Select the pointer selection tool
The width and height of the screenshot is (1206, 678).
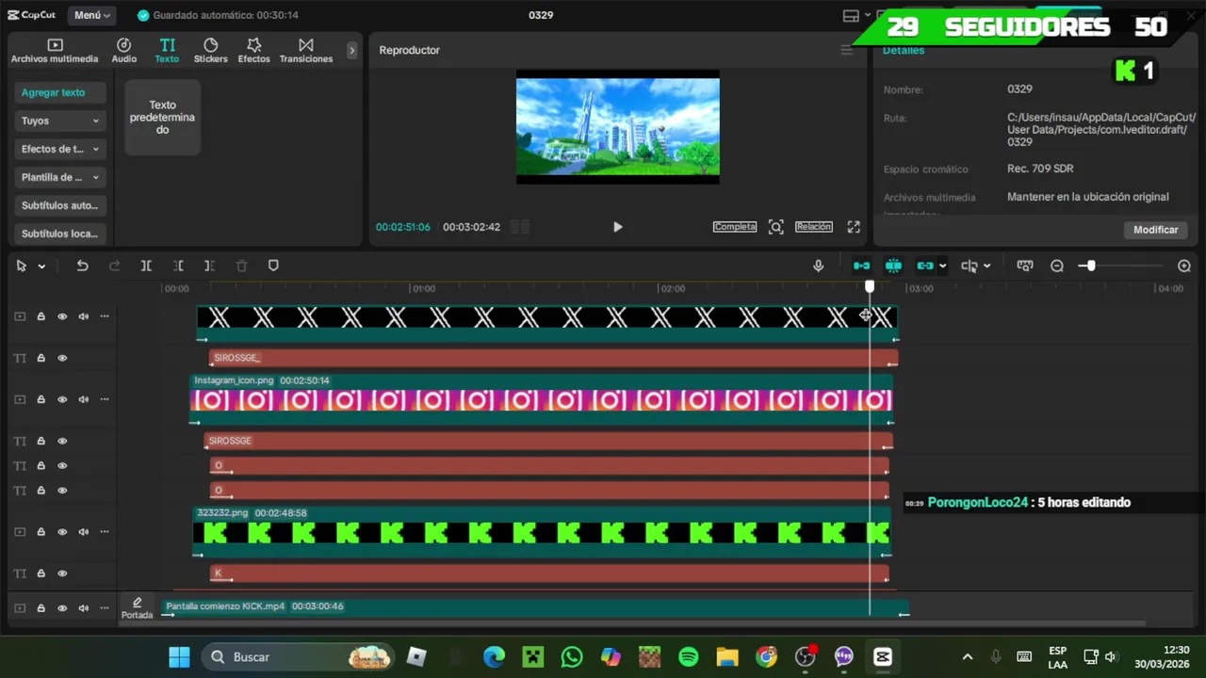click(22, 266)
